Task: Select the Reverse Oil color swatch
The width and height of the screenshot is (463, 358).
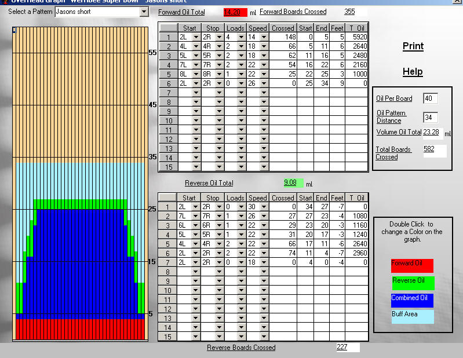Action: [413, 283]
